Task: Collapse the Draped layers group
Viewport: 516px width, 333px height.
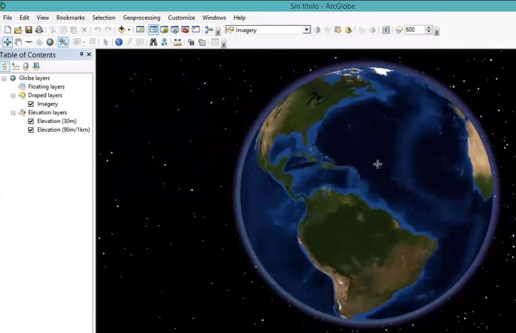Action: tap(13, 96)
